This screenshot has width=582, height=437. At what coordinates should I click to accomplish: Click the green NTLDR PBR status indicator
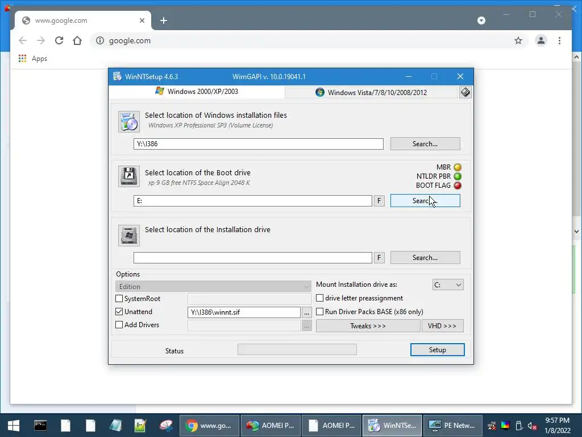[458, 176]
